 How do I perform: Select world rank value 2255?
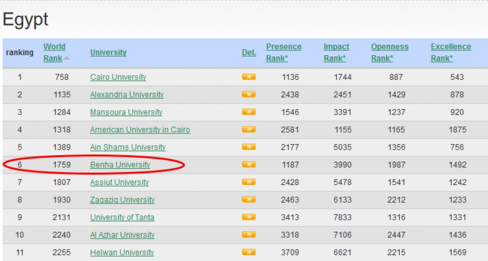coord(62,252)
